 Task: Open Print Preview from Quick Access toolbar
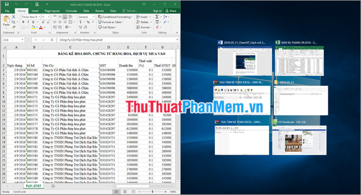point(37,4)
